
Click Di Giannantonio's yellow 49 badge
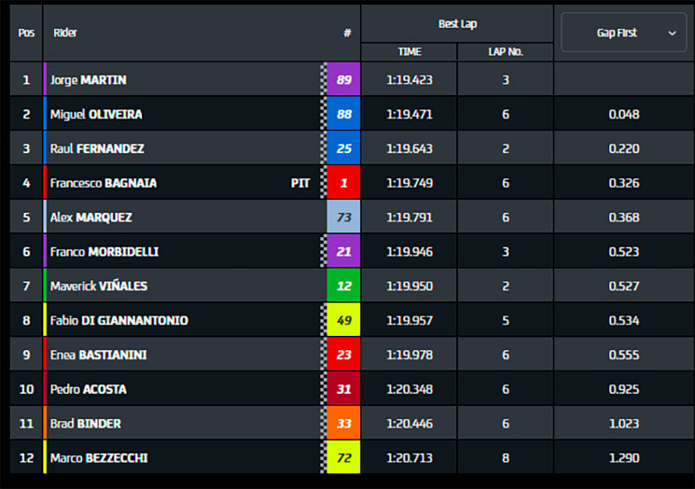343,320
